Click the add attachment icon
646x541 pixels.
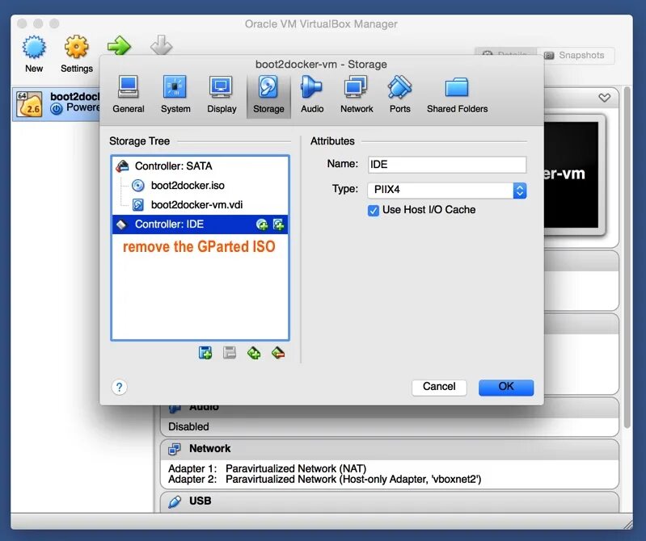[x=254, y=353]
